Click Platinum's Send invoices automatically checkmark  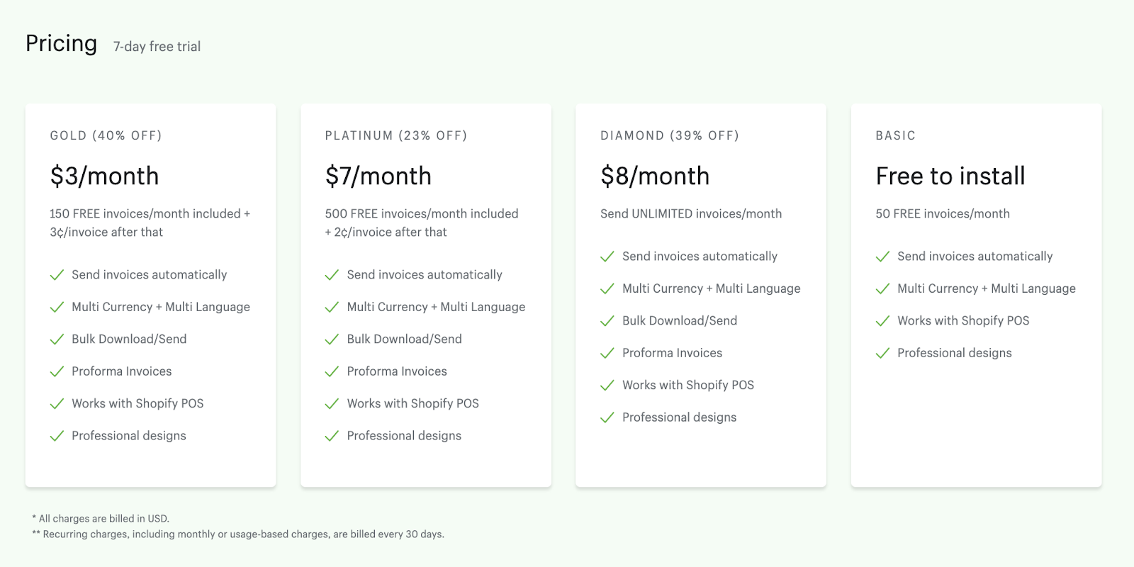[332, 275]
